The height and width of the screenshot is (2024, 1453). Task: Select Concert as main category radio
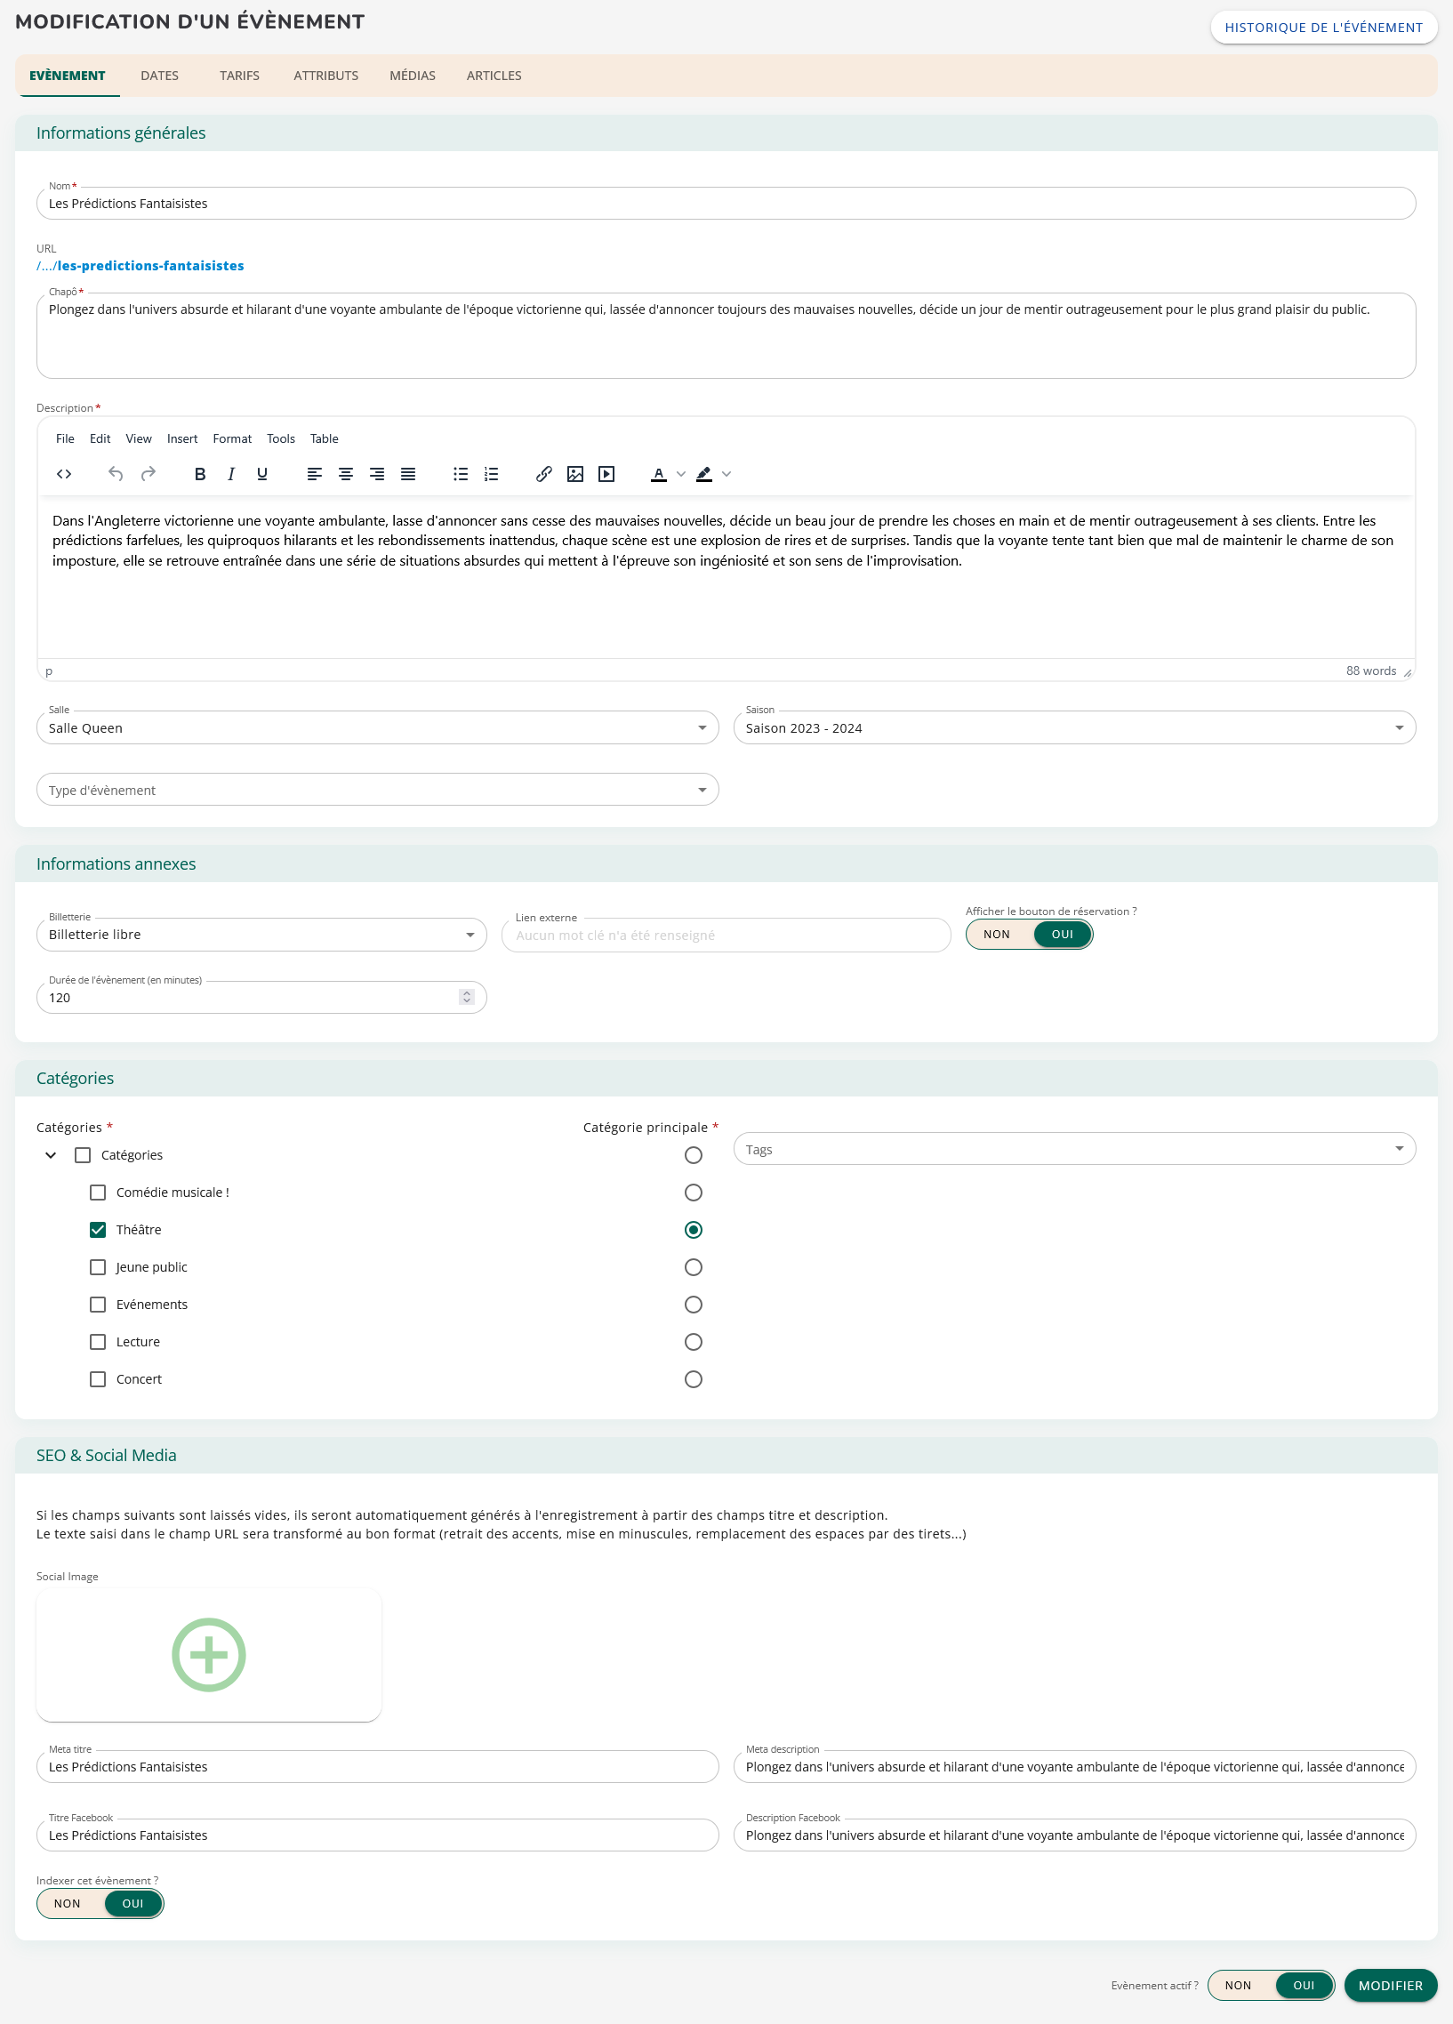point(693,1378)
